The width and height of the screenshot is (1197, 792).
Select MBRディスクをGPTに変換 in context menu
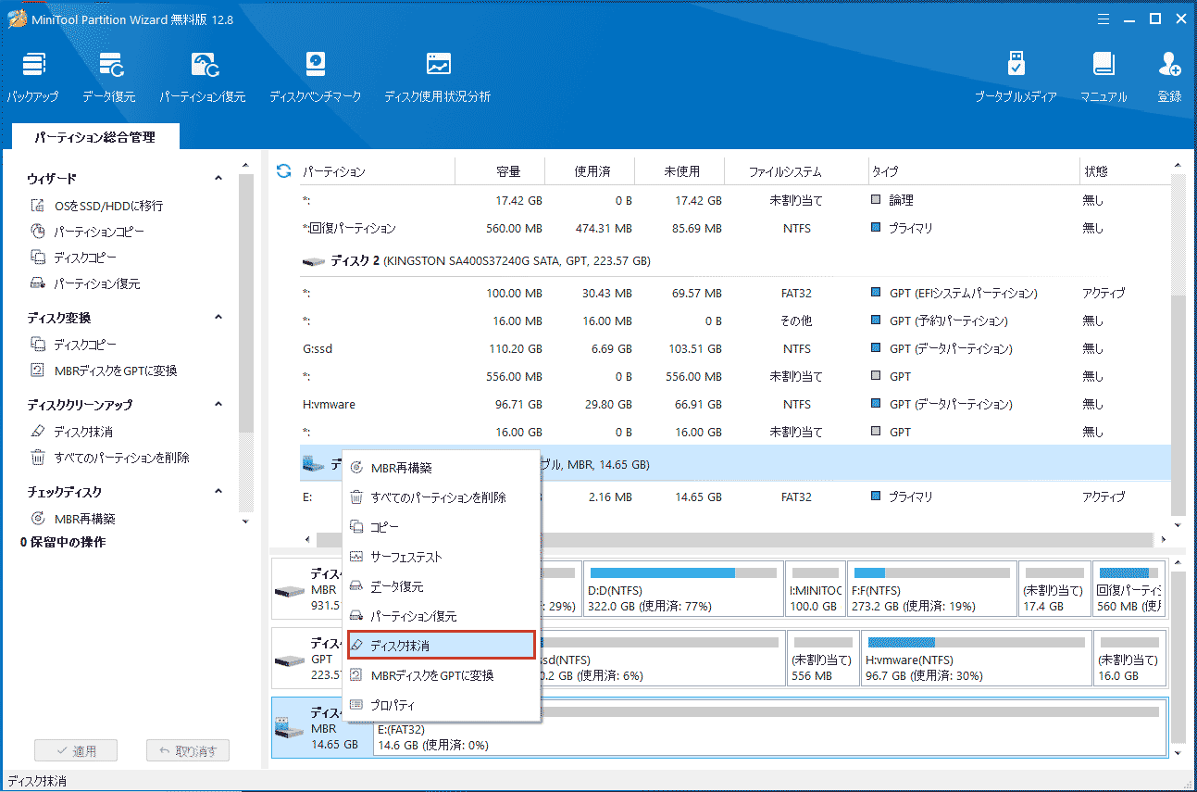[x=442, y=675]
